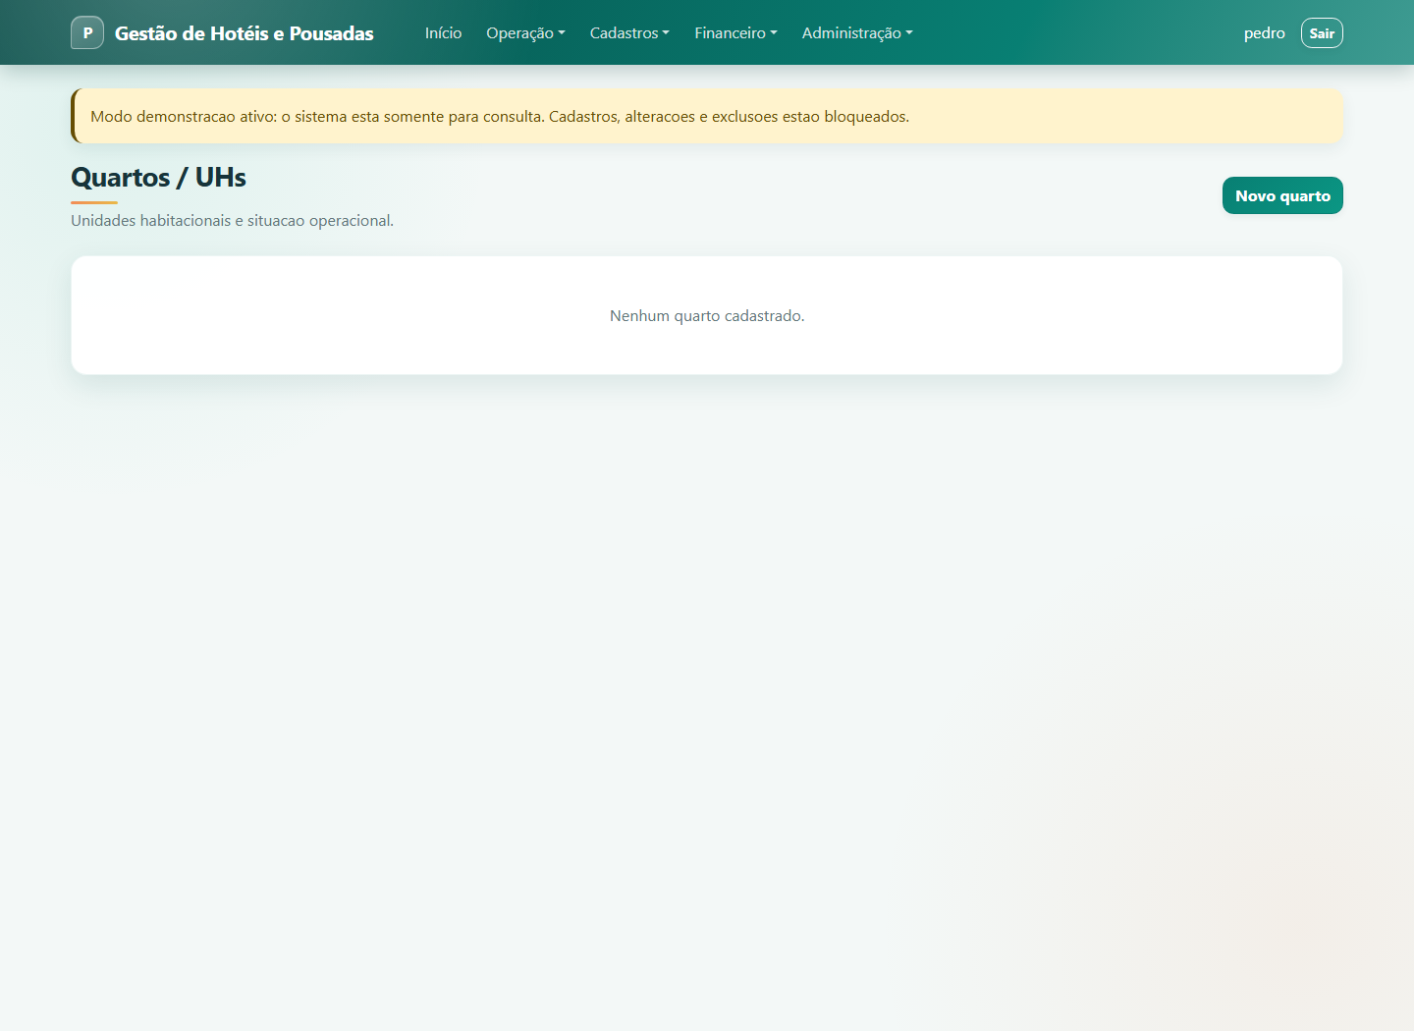Click the 'Nenhum quarto cadastrado.' message
The width and height of the screenshot is (1414, 1031).
(x=707, y=315)
